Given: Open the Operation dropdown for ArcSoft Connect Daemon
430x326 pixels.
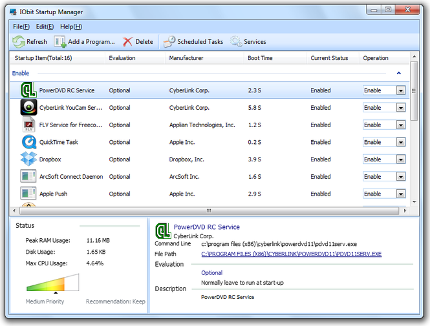Looking at the screenshot, I should [x=401, y=176].
